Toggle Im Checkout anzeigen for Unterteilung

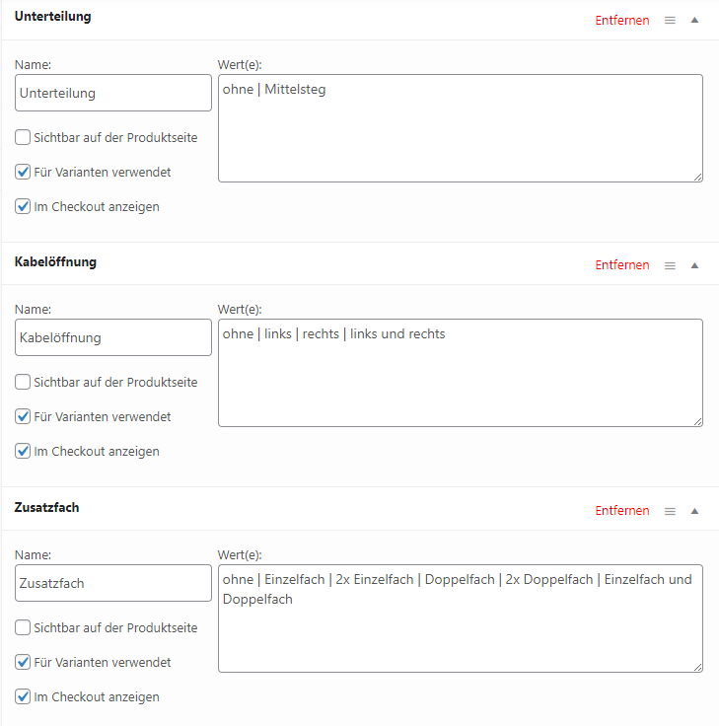pyautogui.click(x=23, y=207)
